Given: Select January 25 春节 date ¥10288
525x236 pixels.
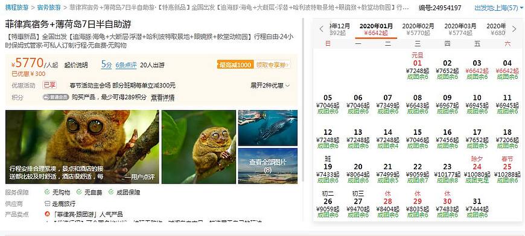Looking at the screenshot, I should point(507,170).
